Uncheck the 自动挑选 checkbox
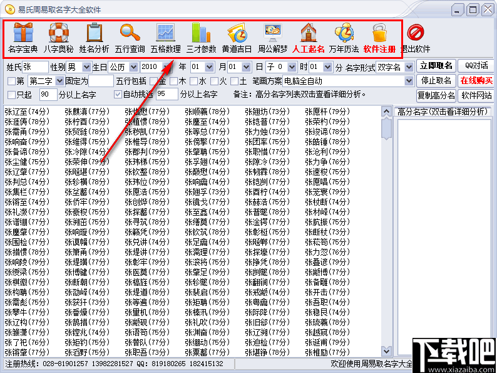Screen dimensions: 497x373 coord(118,95)
